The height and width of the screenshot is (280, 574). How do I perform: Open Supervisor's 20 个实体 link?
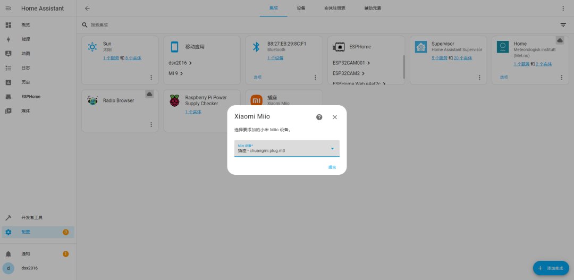point(463,58)
